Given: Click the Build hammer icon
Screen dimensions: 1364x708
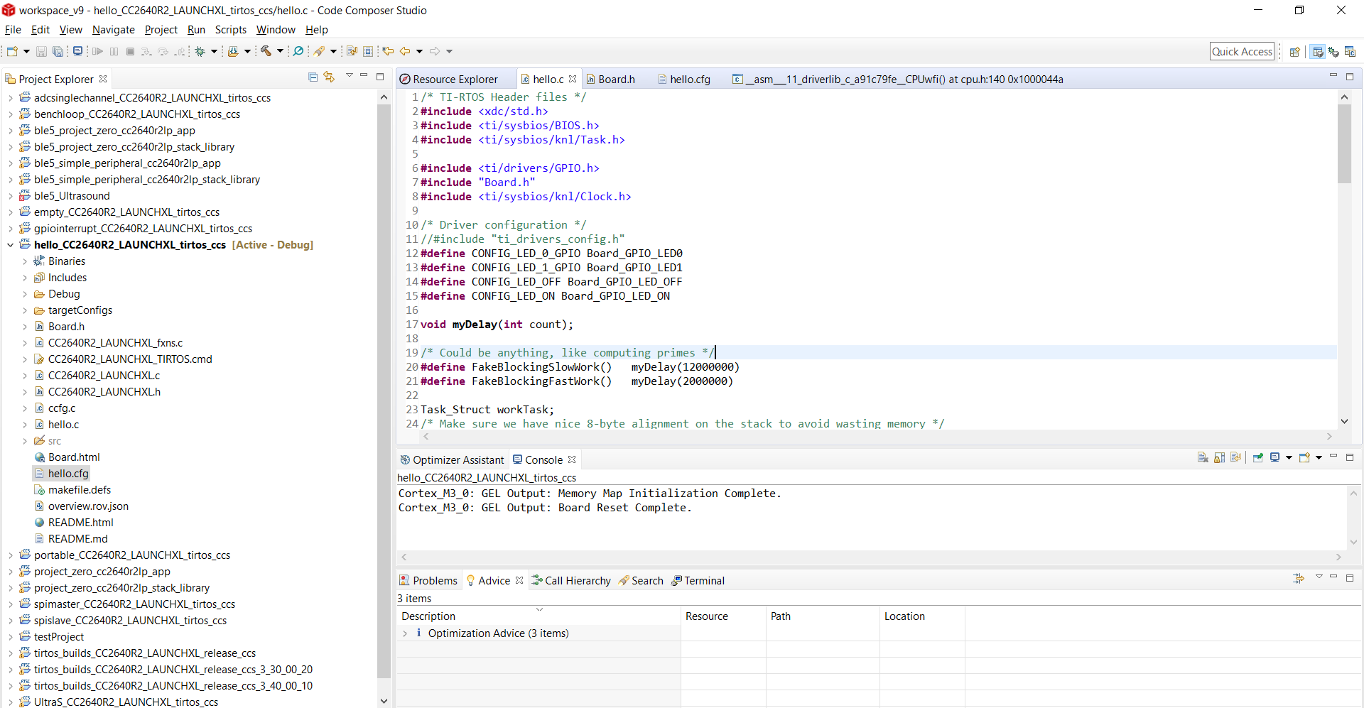Looking at the screenshot, I should (266, 51).
